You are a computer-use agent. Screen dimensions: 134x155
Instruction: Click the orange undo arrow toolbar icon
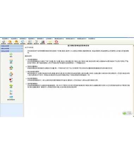coord(16,41)
